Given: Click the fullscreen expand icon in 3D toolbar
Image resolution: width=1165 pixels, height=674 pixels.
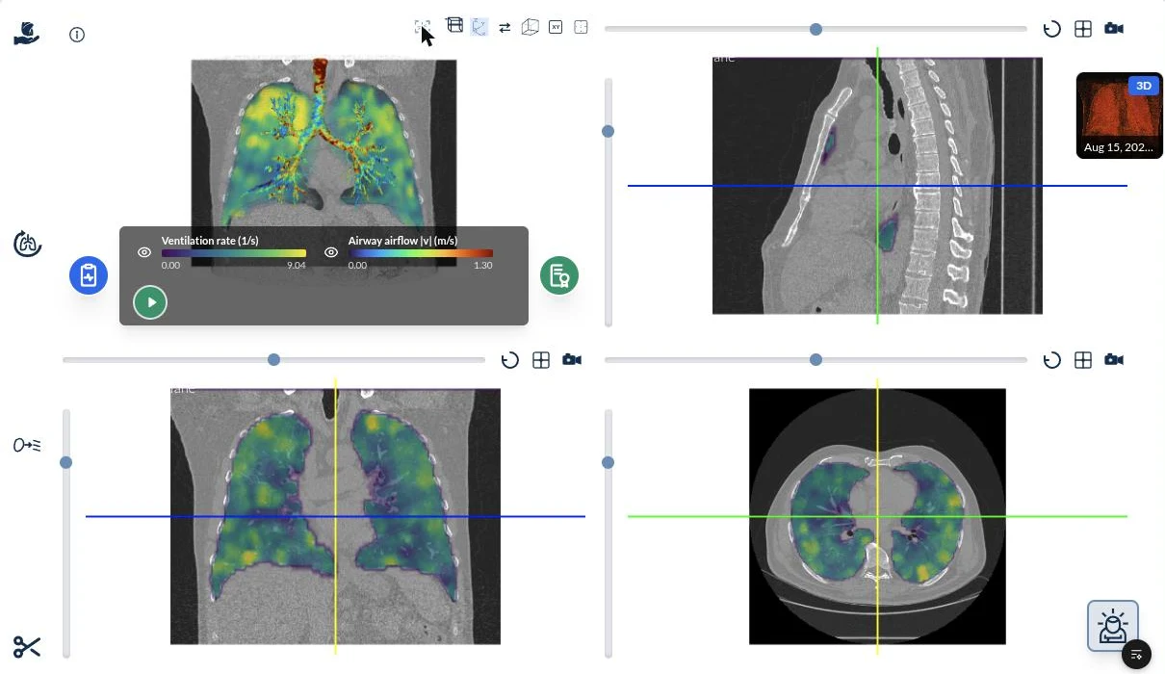Looking at the screenshot, I should (422, 28).
